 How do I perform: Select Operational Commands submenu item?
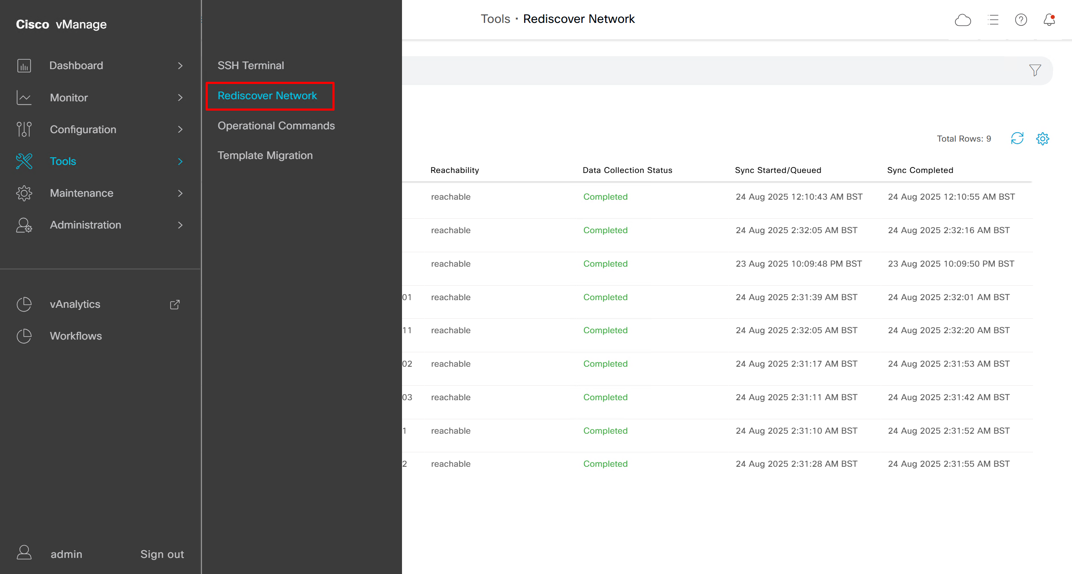click(276, 125)
